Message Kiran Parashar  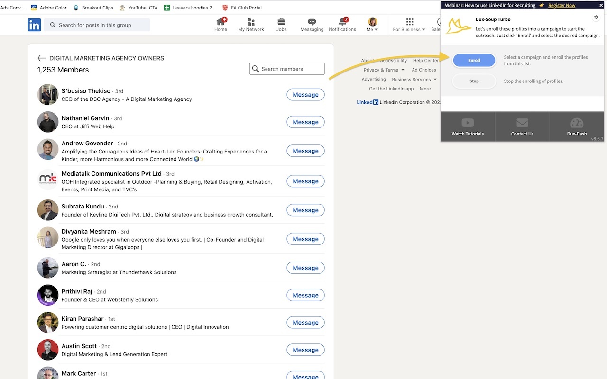click(305, 323)
